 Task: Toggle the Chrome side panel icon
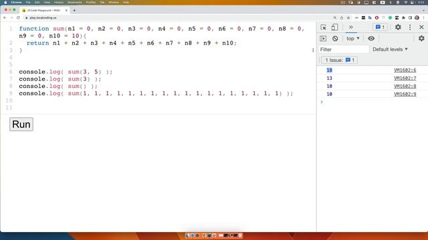coord(410,18)
